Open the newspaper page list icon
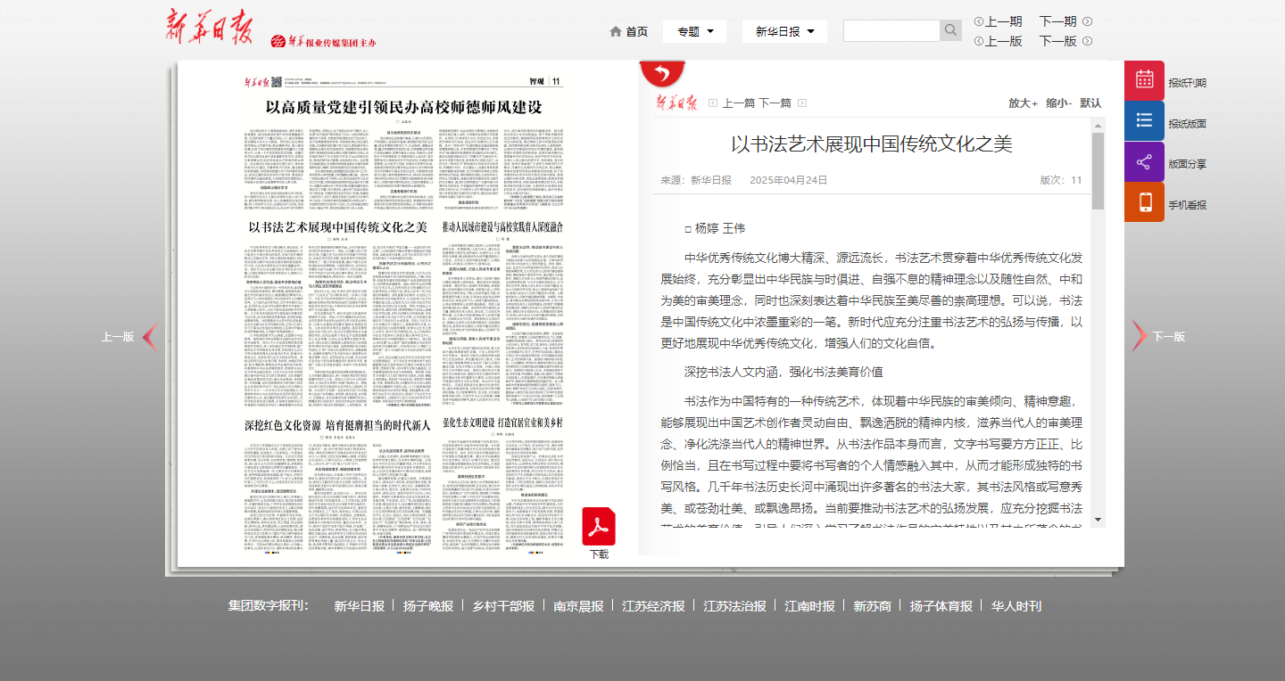This screenshot has height=681, width=1285. (x=1144, y=121)
